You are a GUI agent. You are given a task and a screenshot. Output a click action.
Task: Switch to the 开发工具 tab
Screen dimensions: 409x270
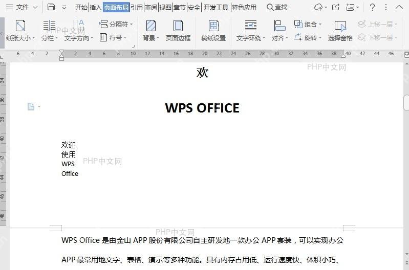tap(216, 7)
